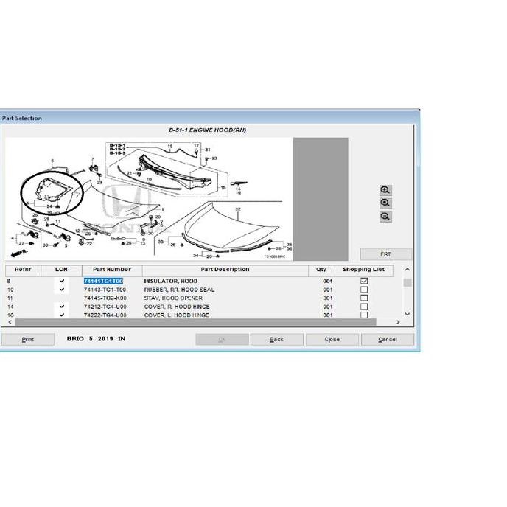Click the horizontal scrollbar of parts table
This screenshot has height=507, width=507.
click(x=199, y=322)
